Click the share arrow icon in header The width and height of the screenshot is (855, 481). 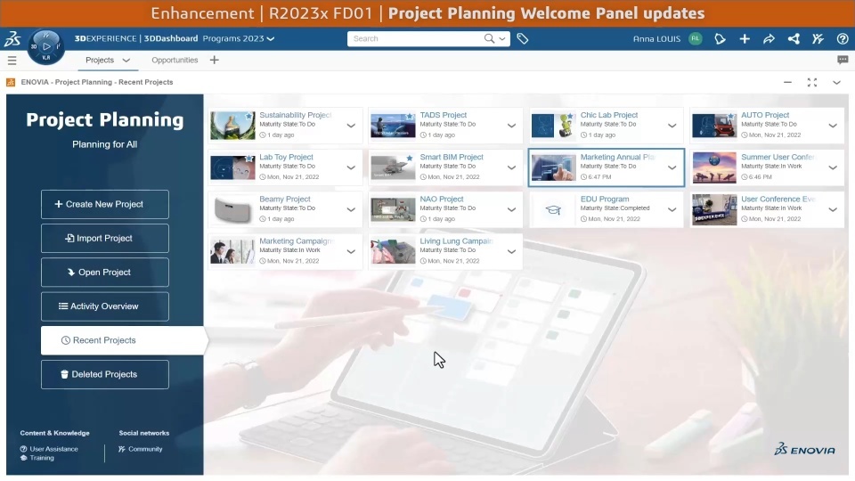click(769, 38)
